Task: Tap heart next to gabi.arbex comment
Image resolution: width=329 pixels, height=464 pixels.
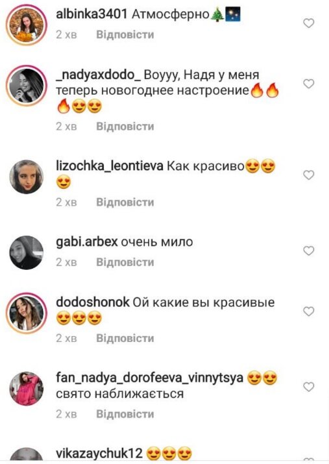Action: click(309, 251)
